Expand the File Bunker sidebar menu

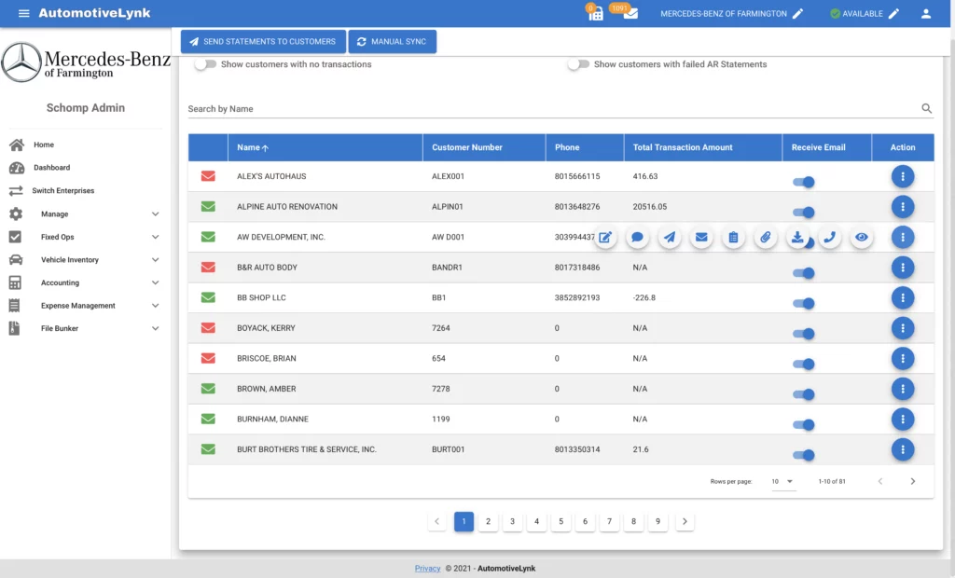[85, 328]
